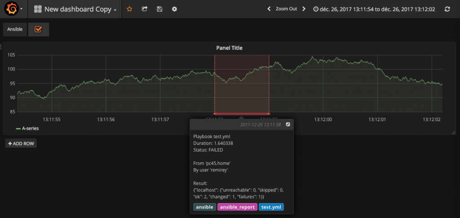Select the ansible_report tag

(x=237, y=207)
